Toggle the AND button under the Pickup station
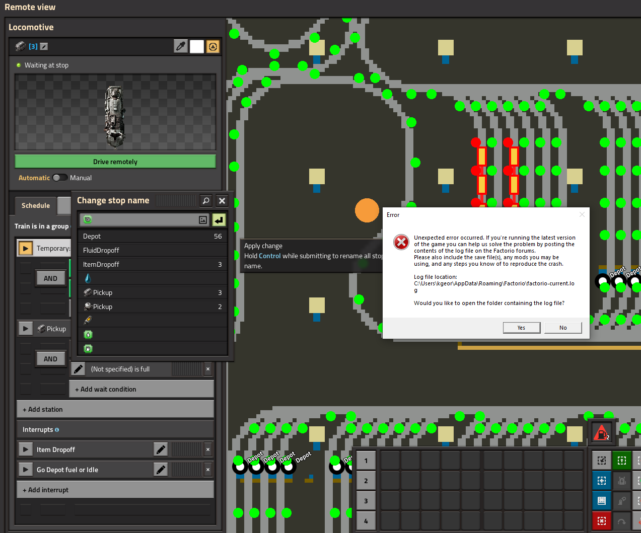Image resolution: width=641 pixels, height=533 pixels. pos(50,359)
